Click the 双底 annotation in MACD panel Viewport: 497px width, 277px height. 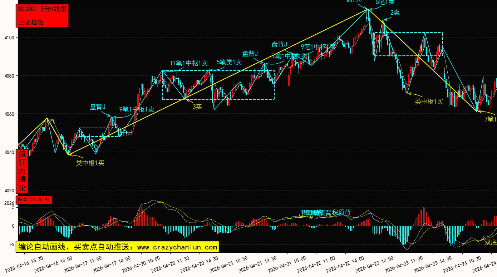pos(490,242)
